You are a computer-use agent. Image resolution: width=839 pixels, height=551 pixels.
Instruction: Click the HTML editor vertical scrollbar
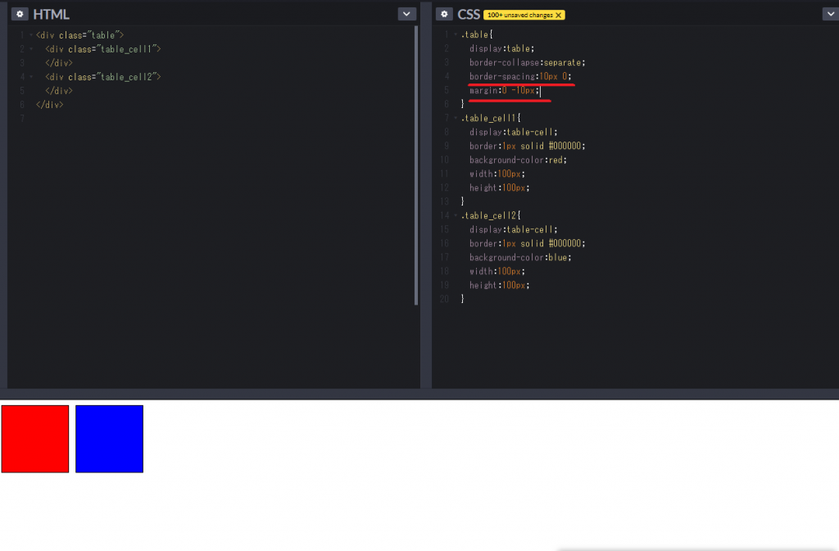(415, 165)
